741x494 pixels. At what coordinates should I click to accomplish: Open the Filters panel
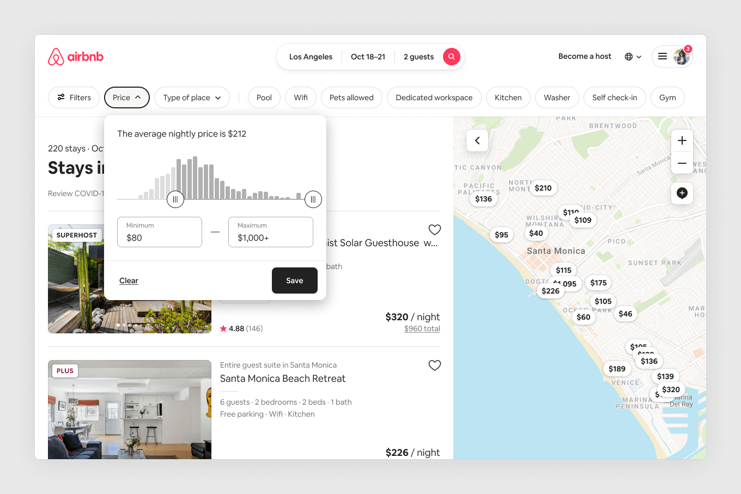74,97
